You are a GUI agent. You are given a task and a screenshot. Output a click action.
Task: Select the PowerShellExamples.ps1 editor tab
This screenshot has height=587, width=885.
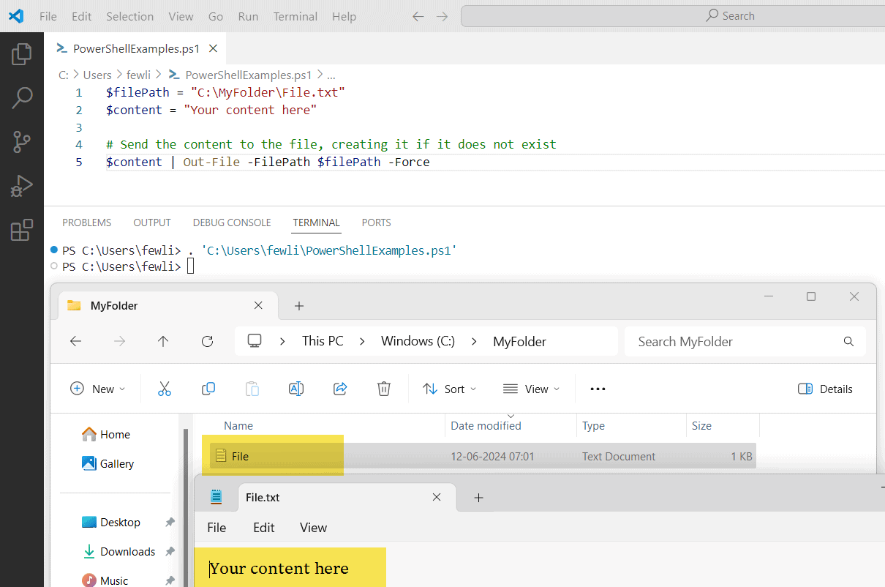pos(136,49)
